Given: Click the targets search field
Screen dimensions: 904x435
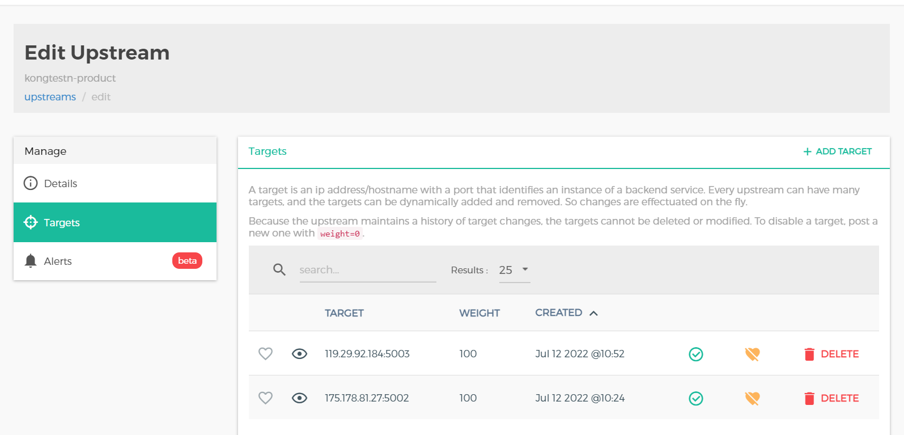Looking at the screenshot, I should 367,270.
